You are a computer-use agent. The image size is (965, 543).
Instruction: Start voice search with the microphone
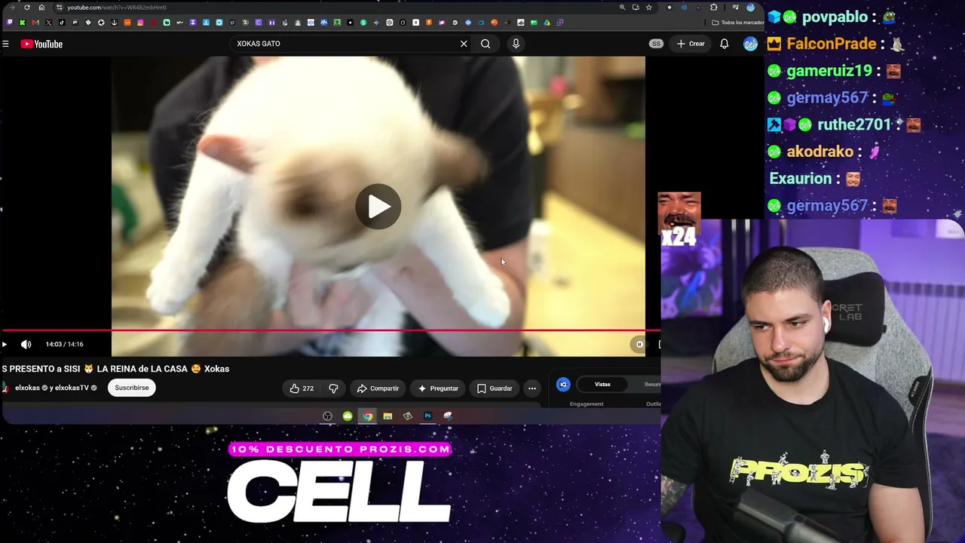pos(516,44)
